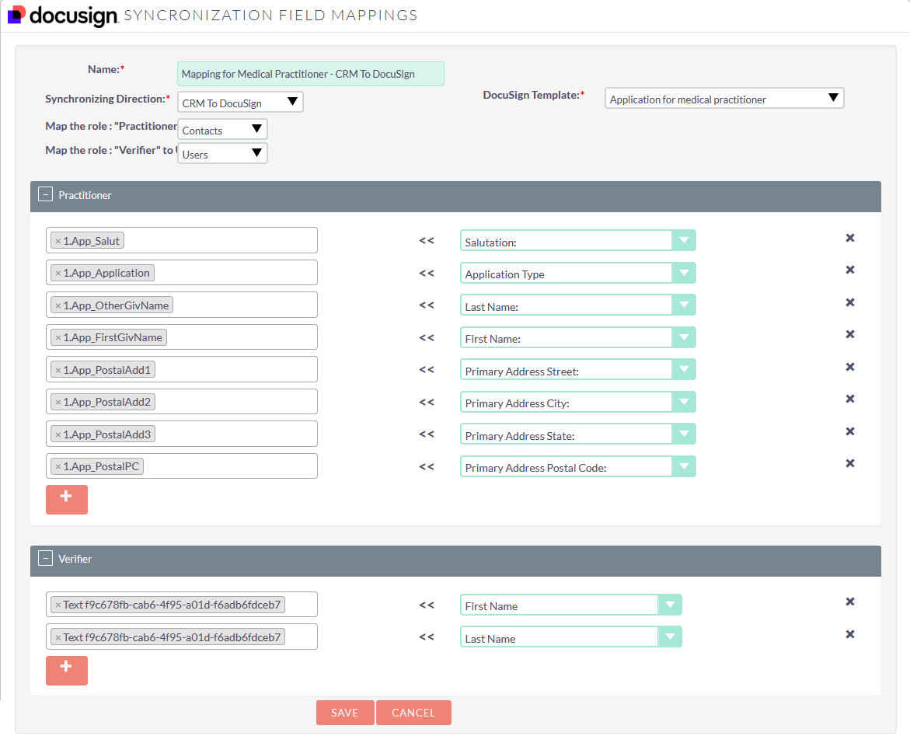Add a new Verifier mapping row

(67, 669)
